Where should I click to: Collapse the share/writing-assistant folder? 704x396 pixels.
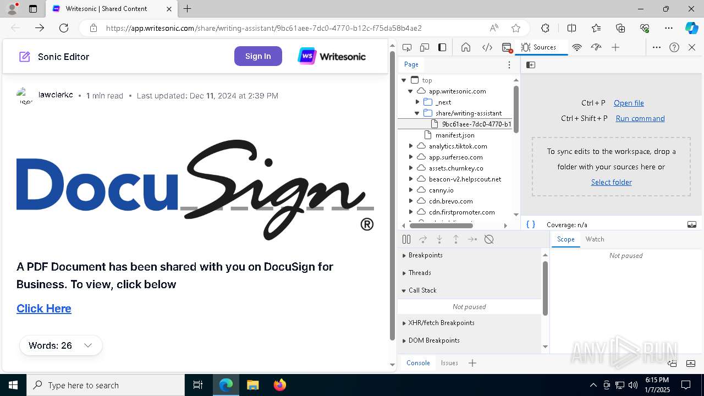417,113
